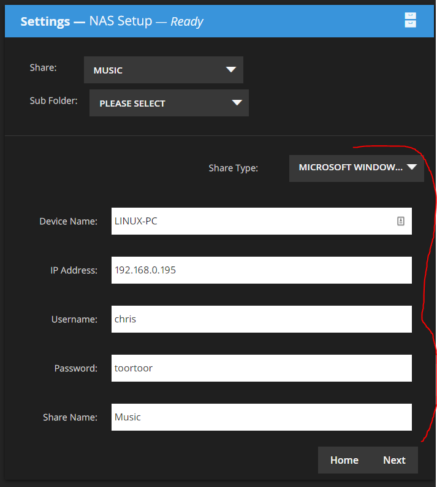437x487 pixels.
Task: Click the arrow on the MUSIC dropdown
Action: 231,70
